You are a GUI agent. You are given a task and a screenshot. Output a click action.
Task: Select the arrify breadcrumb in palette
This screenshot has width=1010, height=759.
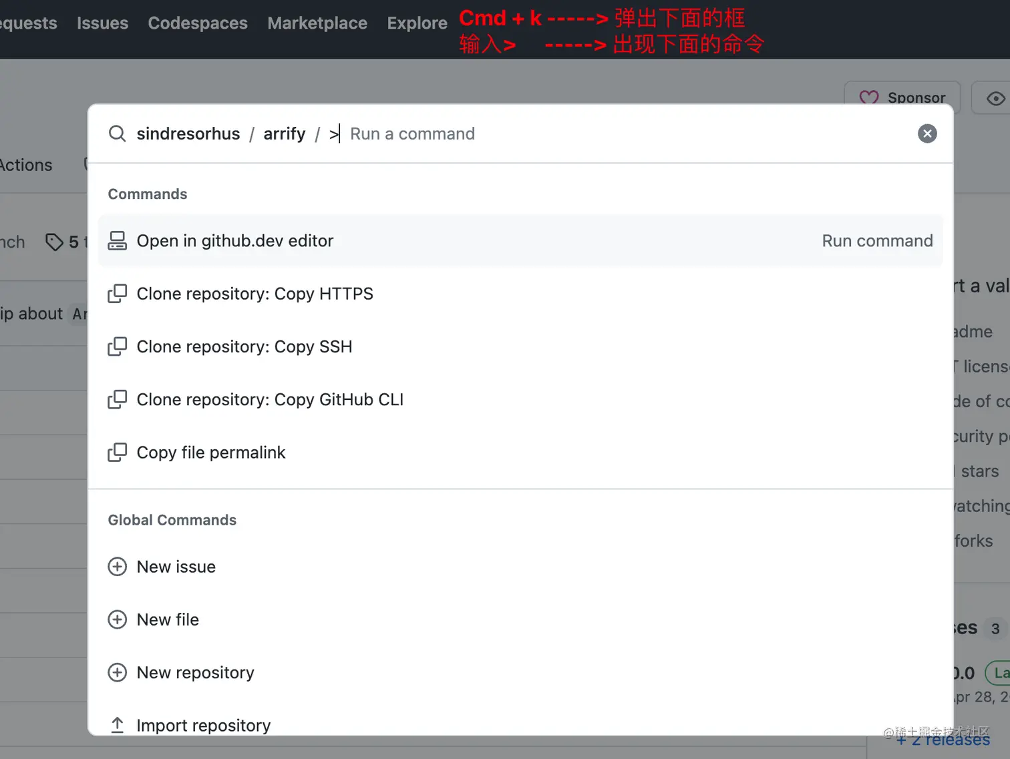coord(285,134)
